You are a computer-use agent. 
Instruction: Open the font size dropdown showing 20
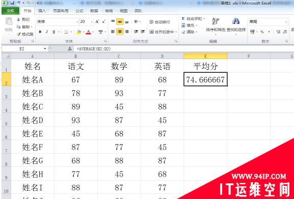click(x=87, y=22)
